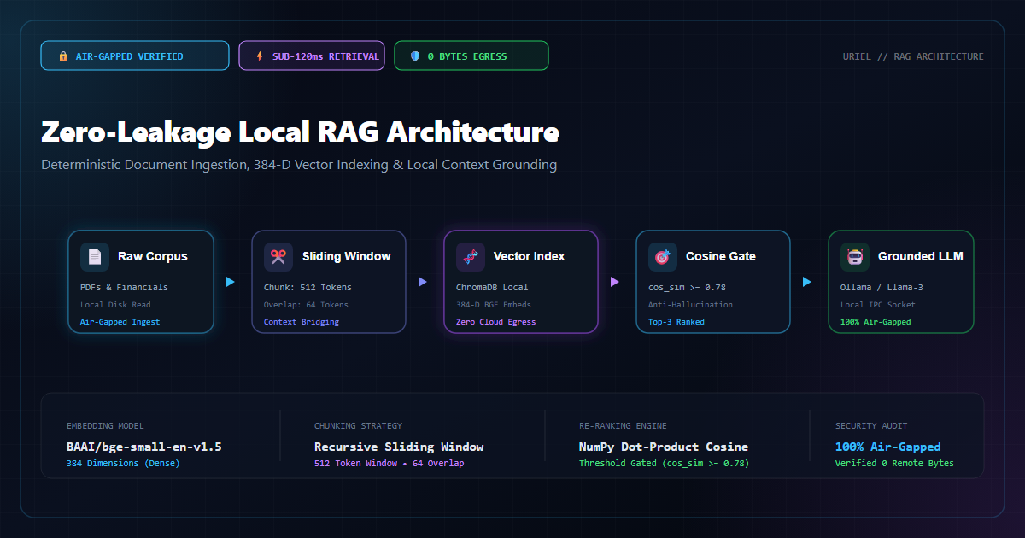1025x538 pixels.
Task: Click 'Anti-Hallucination' text
Action: coord(690,305)
